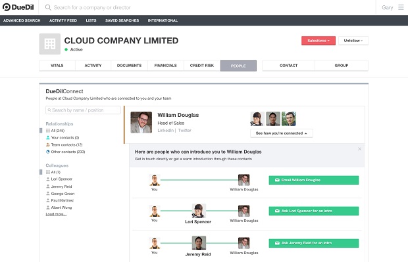Click the envelope icon on Ask Jeremy Reid
This screenshot has width=408, height=262.
pos(277,243)
